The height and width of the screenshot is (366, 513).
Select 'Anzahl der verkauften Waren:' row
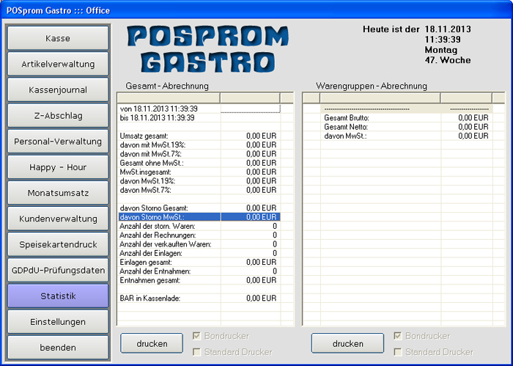point(199,244)
